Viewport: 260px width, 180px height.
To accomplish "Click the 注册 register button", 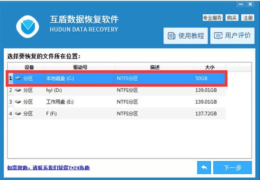I will (248, 18).
